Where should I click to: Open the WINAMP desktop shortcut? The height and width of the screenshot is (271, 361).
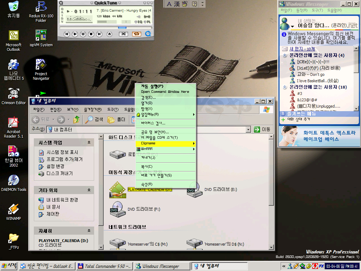(x=13, y=211)
